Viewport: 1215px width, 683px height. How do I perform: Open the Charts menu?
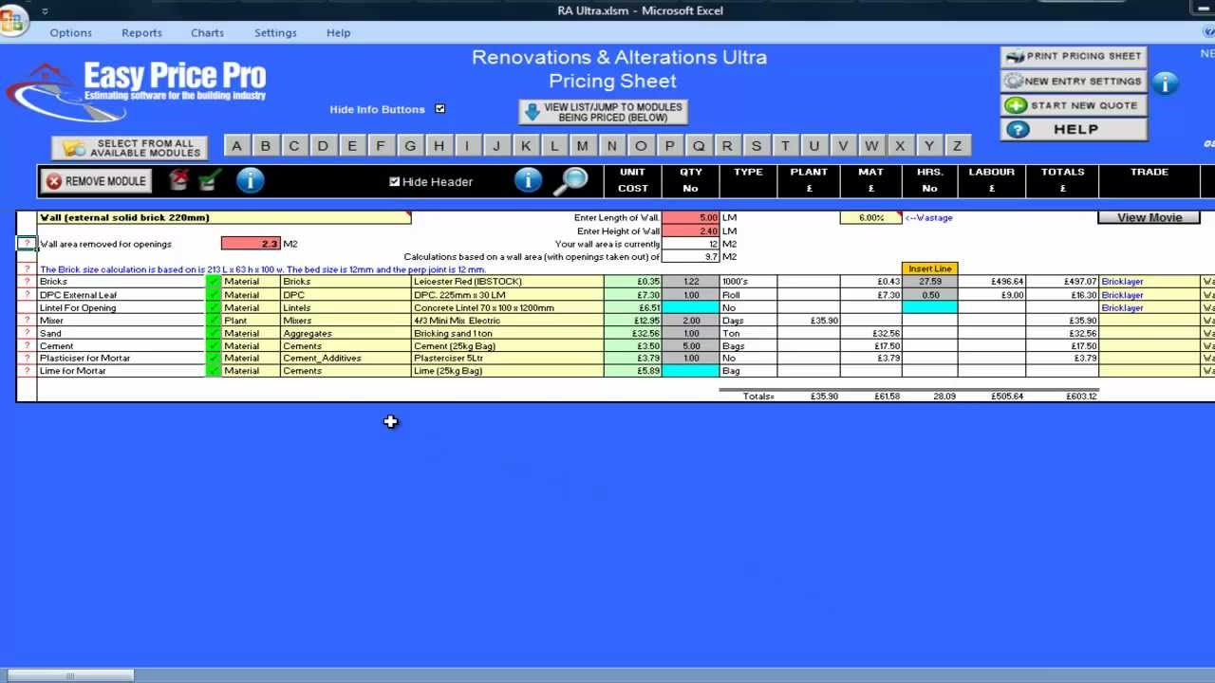(207, 32)
